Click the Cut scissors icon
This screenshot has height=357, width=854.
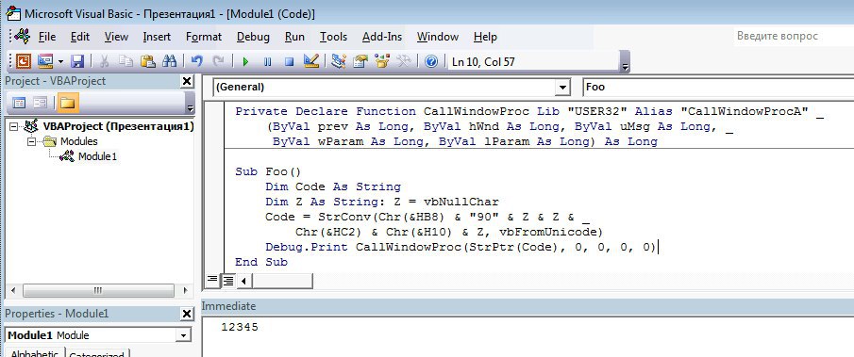pos(104,61)
